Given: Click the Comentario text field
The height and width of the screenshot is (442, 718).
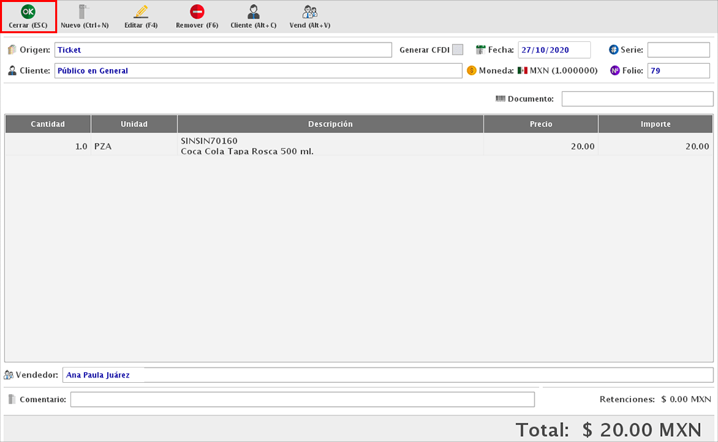Looking at the screenshot, I should pos(302,399).
